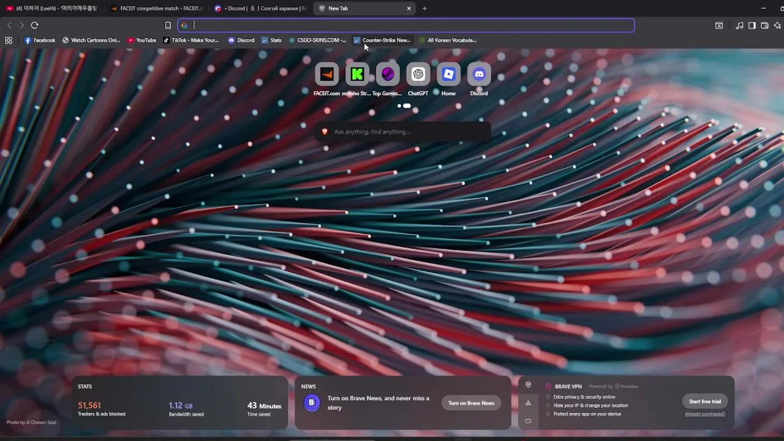Open the Leo AI sparkle icon
The image size is (784, 441).
(x=777, y=25)
